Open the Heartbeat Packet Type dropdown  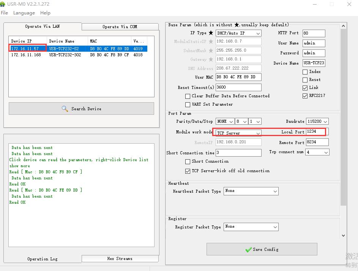pyautogui.click(x=251, y=191)
